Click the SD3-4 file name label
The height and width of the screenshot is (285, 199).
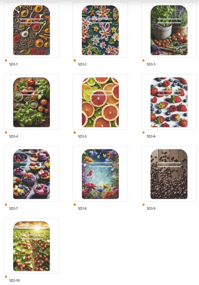pyautogui.click(x=14, y=136)
